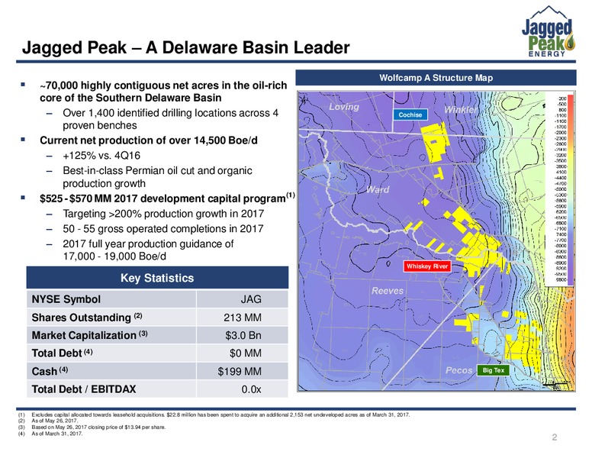Select the 'Wolfcamp A Structure Map' header

point(436,78)
